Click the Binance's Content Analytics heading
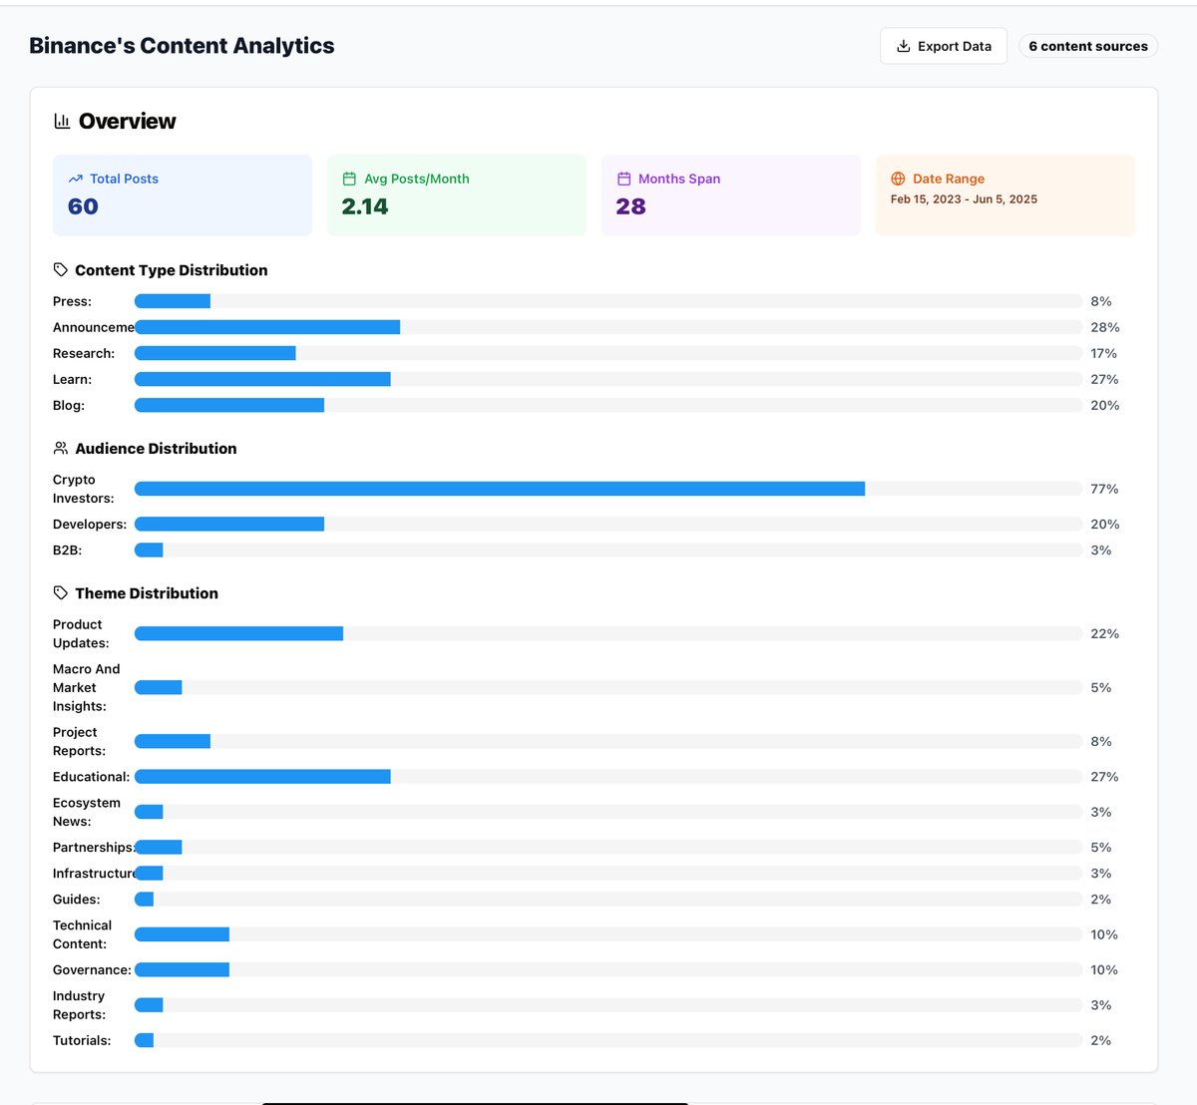The image size is (1197, 1105). pyautogui.click(x=182, y=46)
